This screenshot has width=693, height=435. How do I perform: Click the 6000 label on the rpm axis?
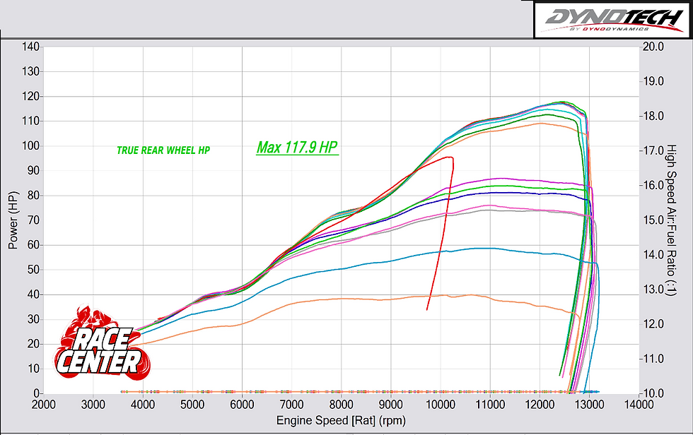[x=242, y=405]
